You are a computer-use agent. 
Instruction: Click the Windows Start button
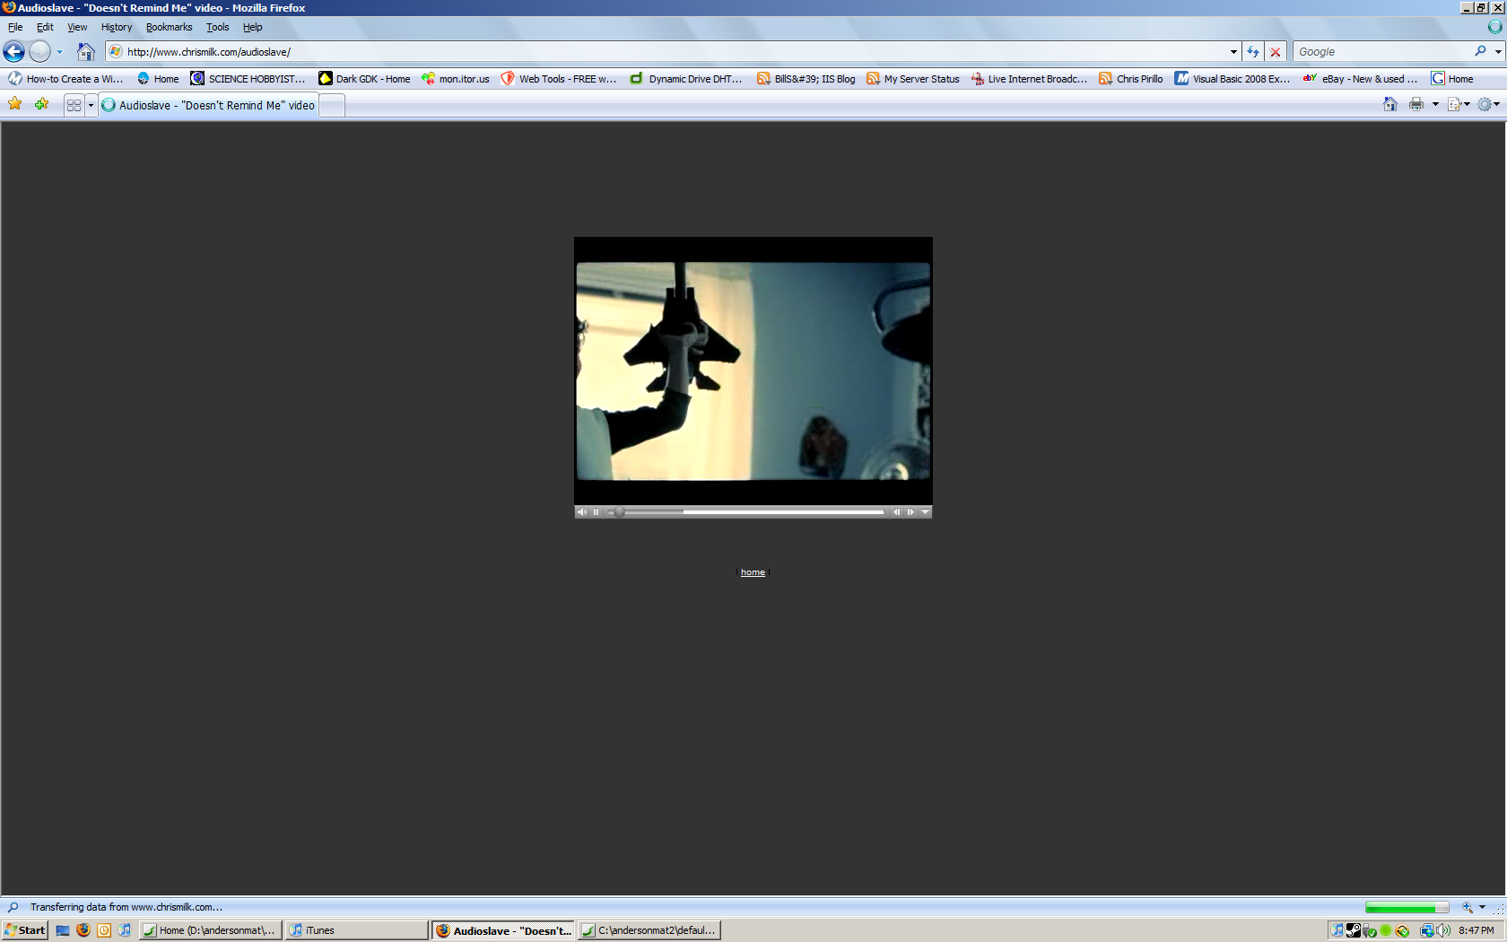pyautogui.click(x=24, y=930)
